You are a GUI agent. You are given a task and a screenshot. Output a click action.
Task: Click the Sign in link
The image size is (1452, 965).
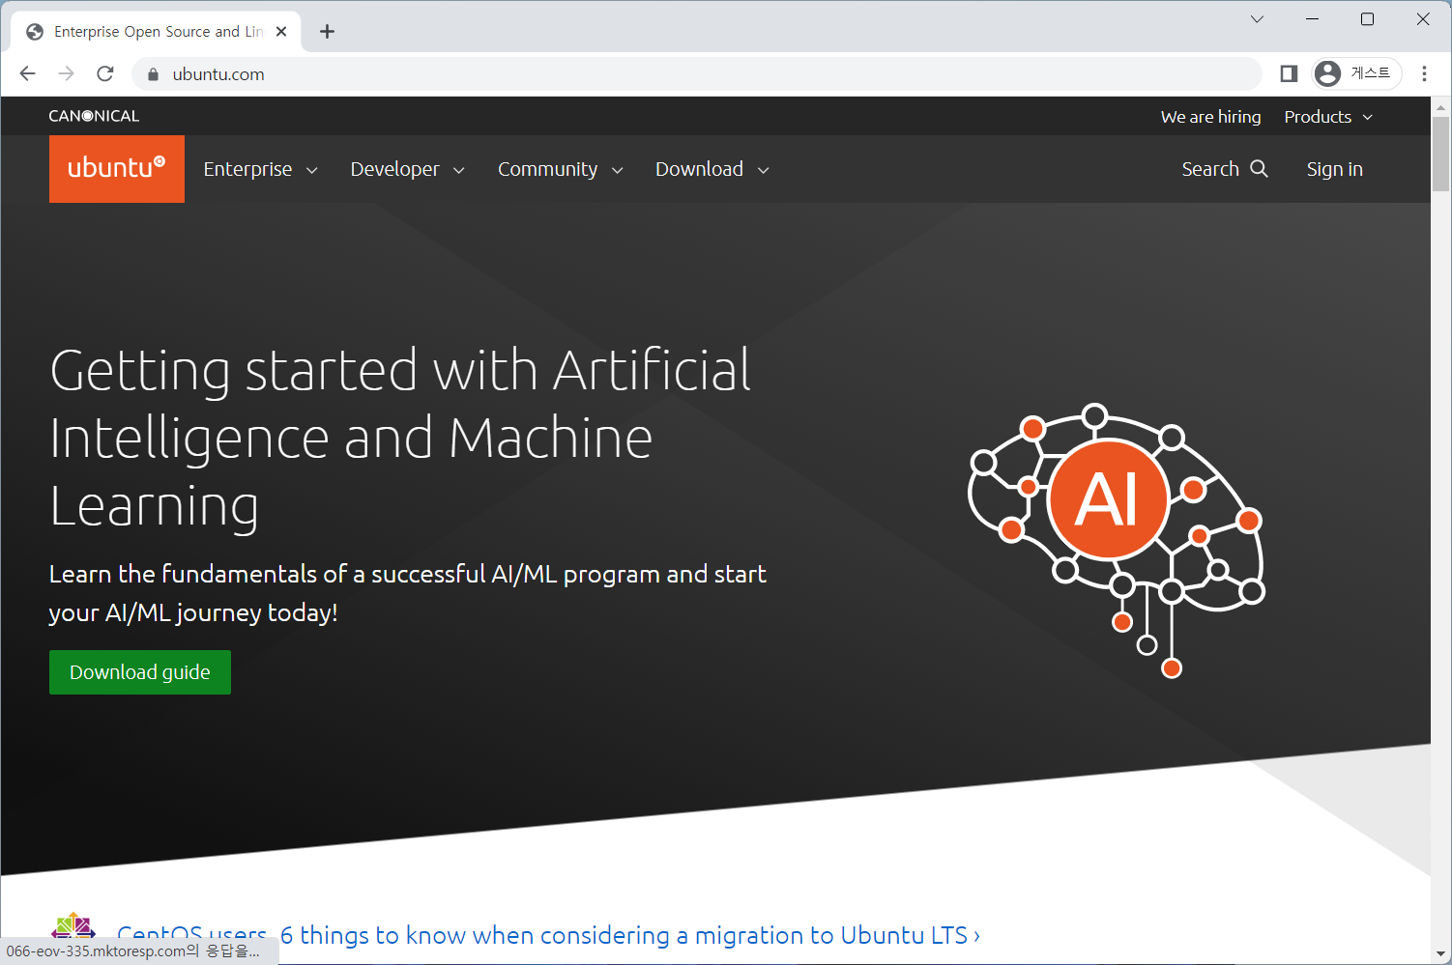1334,169
